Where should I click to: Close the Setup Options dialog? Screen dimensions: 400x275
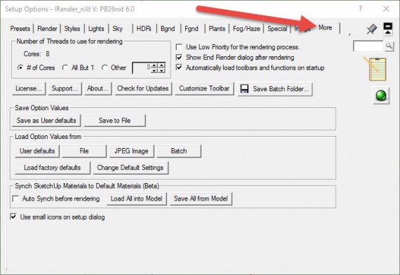click(x=386, y=8)
